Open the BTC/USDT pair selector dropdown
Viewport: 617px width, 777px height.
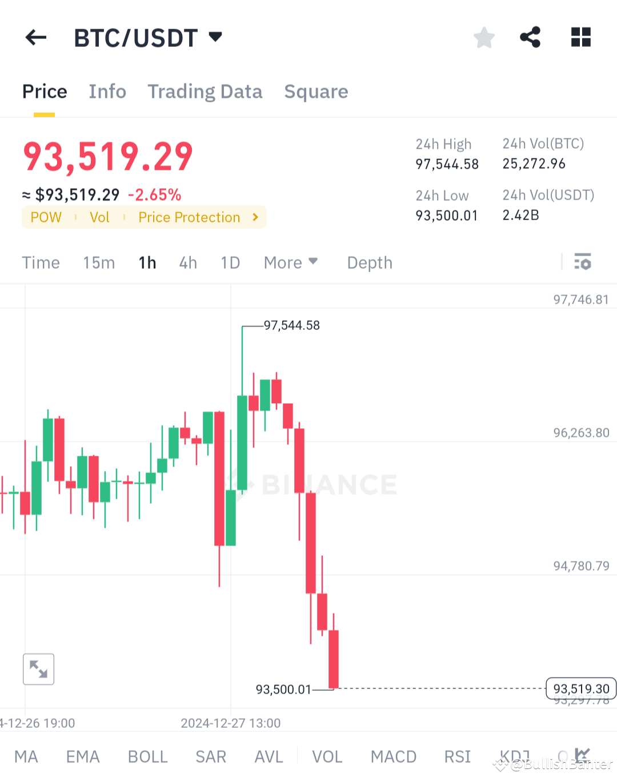pos(215,36)
